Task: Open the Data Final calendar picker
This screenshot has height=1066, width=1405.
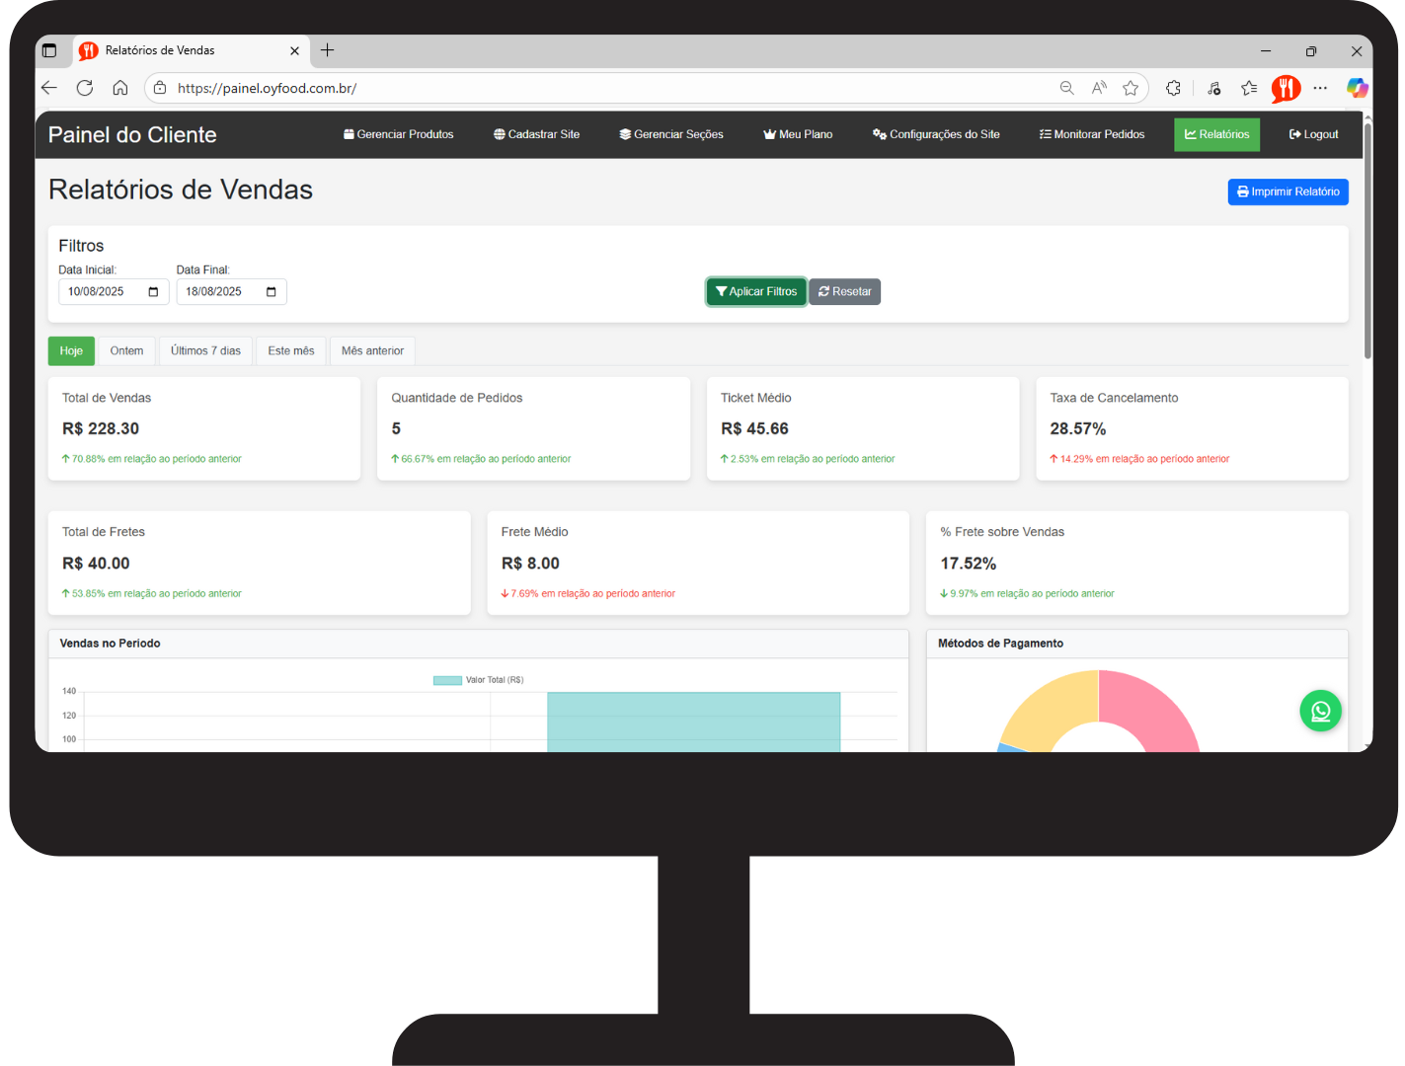Action: click(x=271, y=292)
